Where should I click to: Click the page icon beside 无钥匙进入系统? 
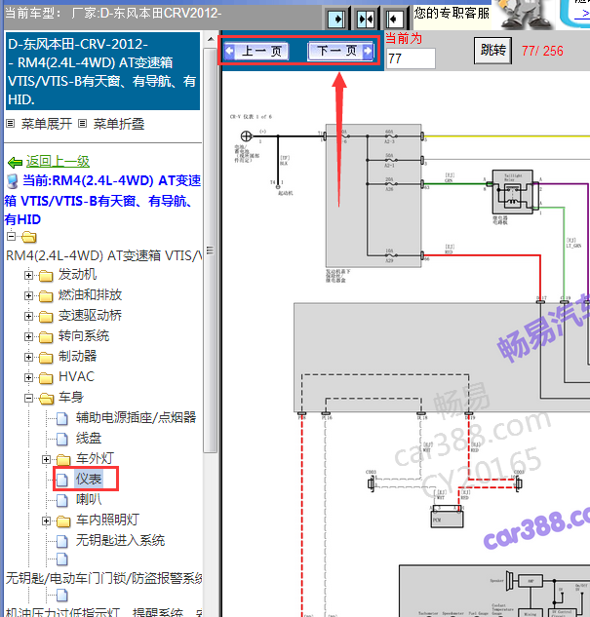click(62, 541)
